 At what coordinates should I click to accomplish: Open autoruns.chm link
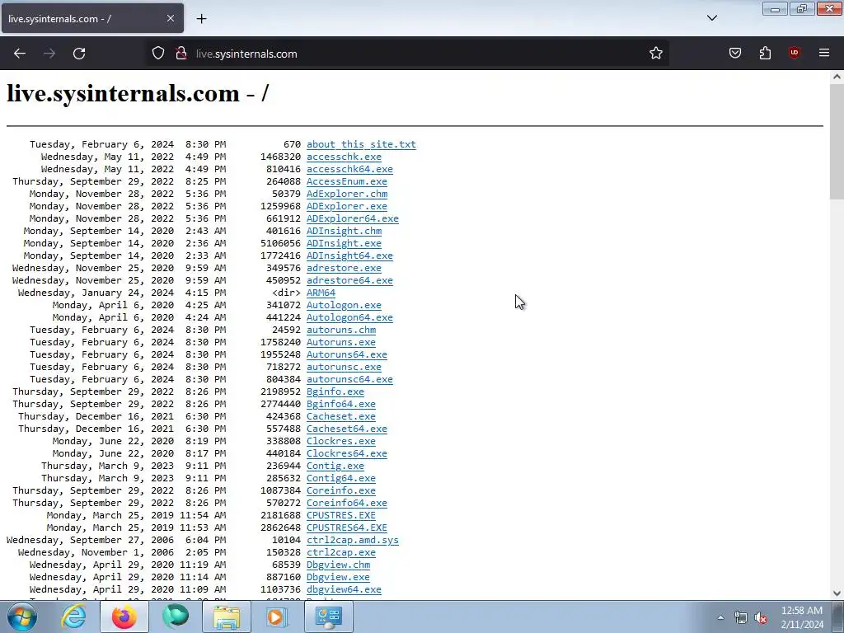coord(341,330)
